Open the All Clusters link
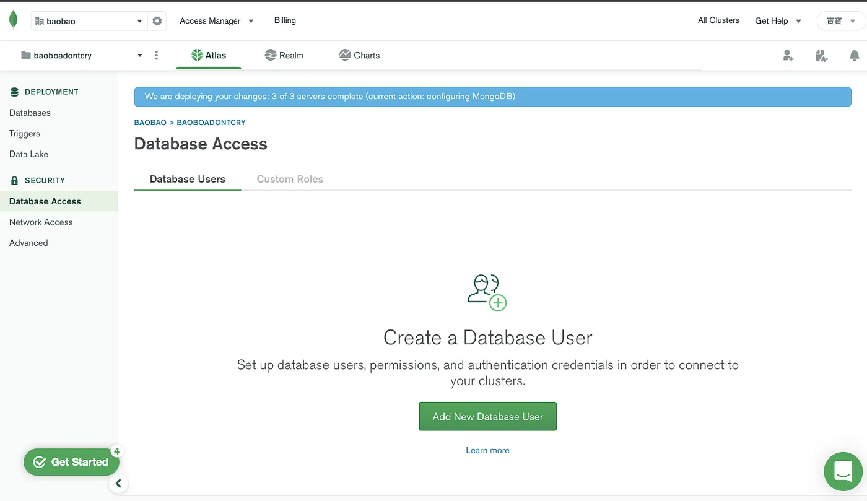The image size is (867, 501). point(718,20)
